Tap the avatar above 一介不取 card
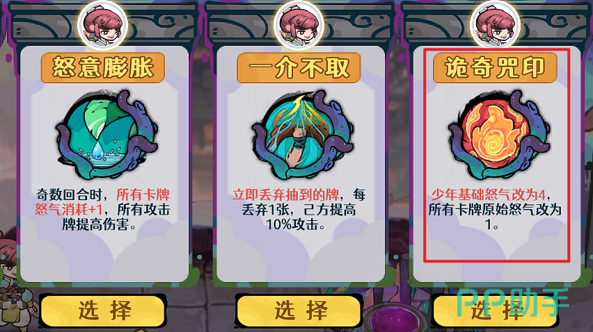Viewport: 593px width, 332px height. [299, 25]
